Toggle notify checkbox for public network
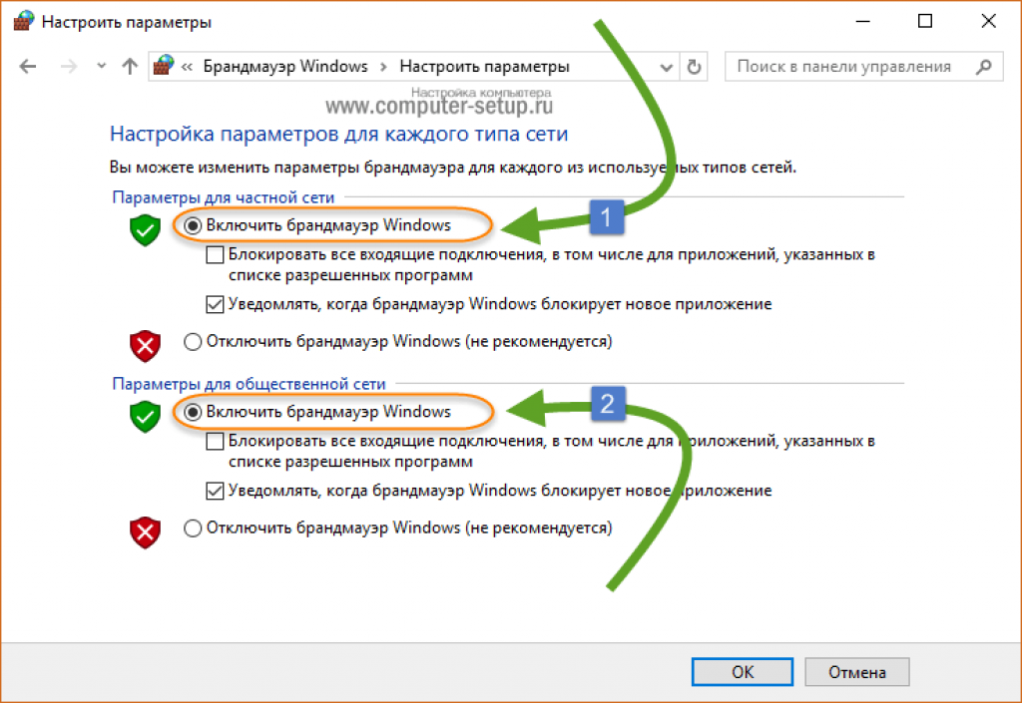 [x=216, y=491]
